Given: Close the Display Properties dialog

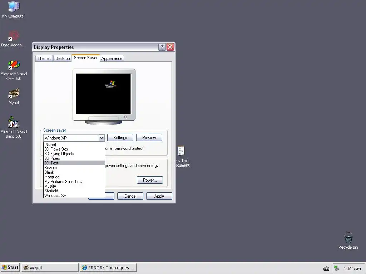Looking at the screenshot, I should (170, 47).
